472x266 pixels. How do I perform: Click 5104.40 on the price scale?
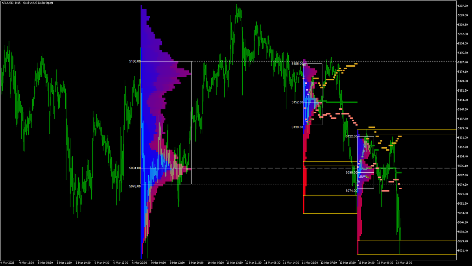[x=463, y=156]
